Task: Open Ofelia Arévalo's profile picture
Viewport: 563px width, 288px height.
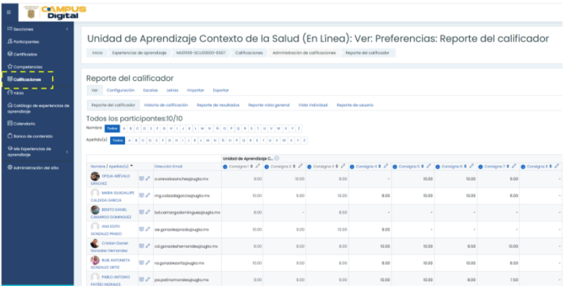Action: (95, 176)
